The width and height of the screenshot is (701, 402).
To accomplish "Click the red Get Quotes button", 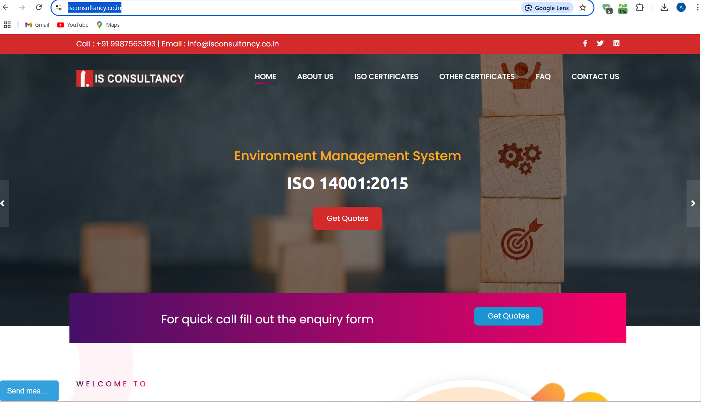I will pyautogui.click(x=347, y=218).
